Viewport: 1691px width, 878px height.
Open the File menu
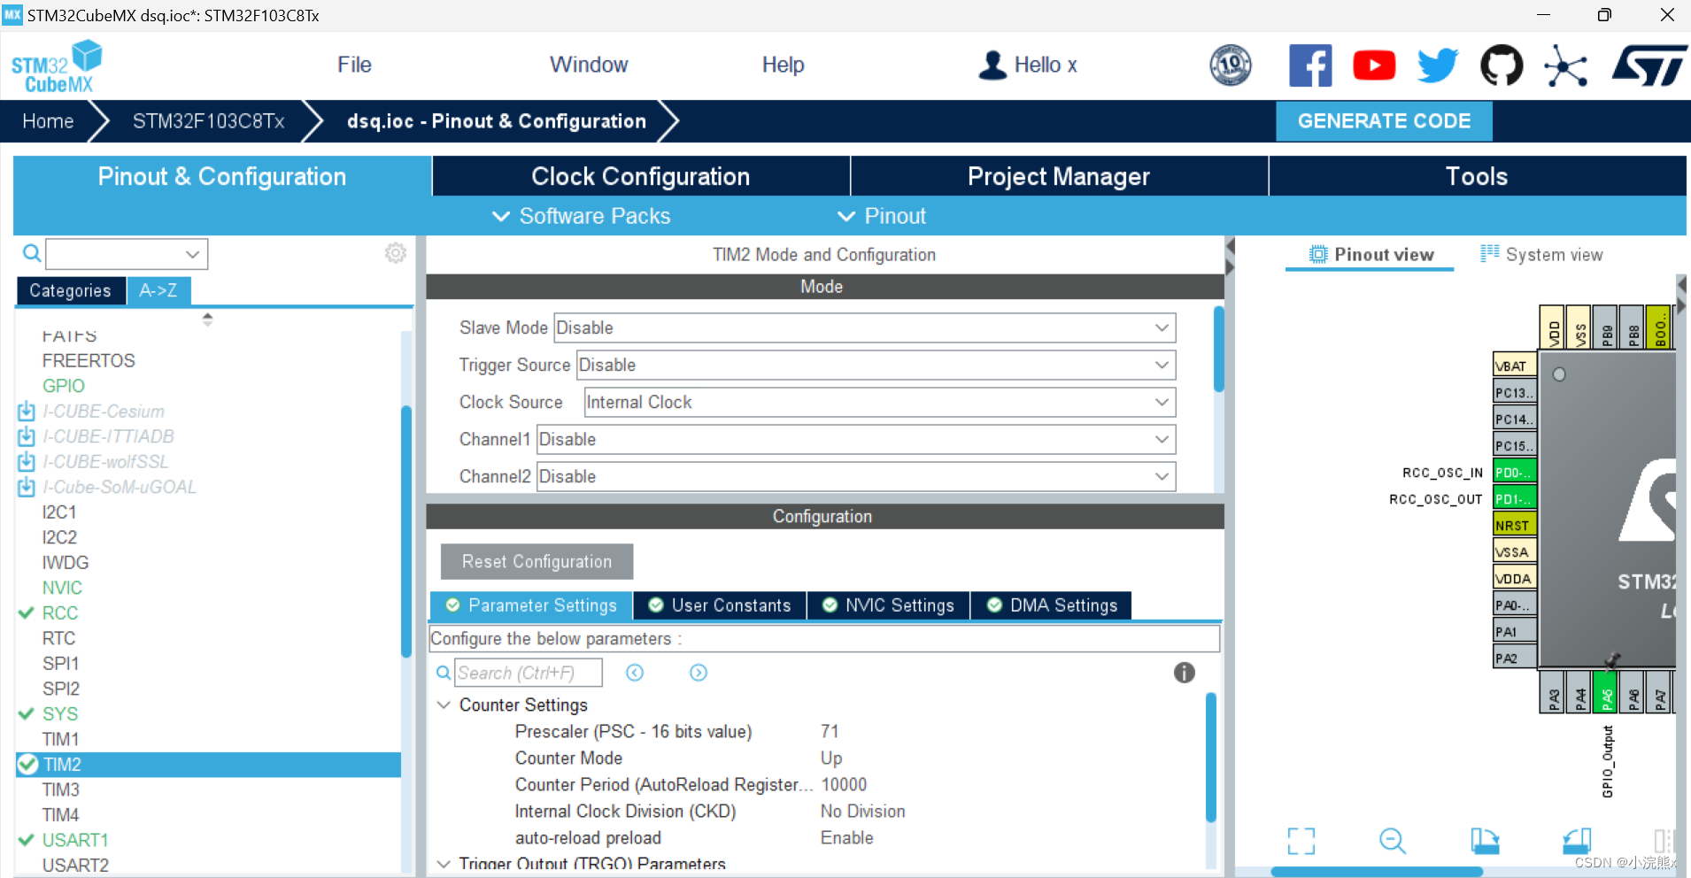pyautogui.click(x=354, y=65)
